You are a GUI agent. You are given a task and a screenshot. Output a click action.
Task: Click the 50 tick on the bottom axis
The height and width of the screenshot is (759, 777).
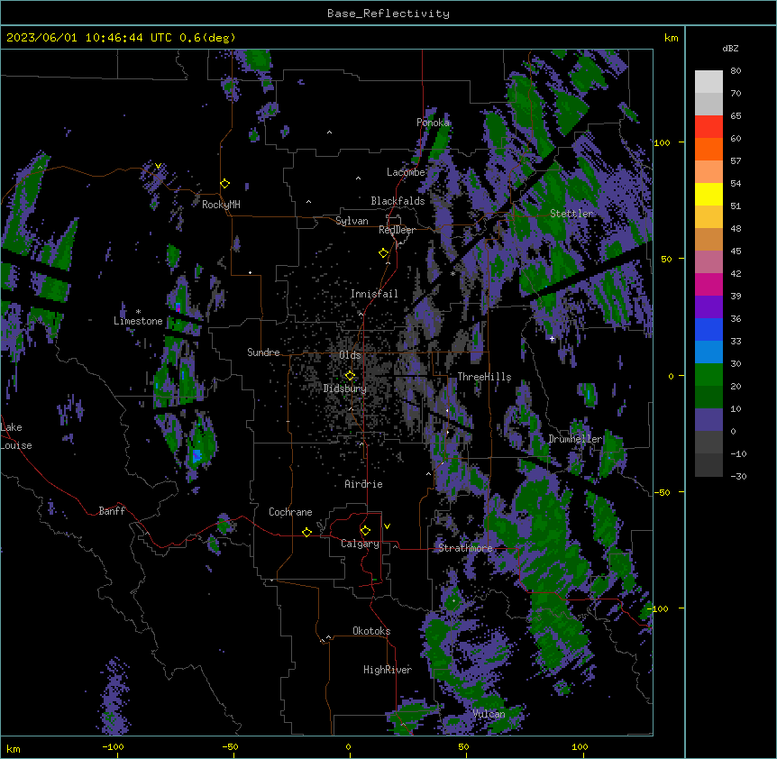click(463, 746)
